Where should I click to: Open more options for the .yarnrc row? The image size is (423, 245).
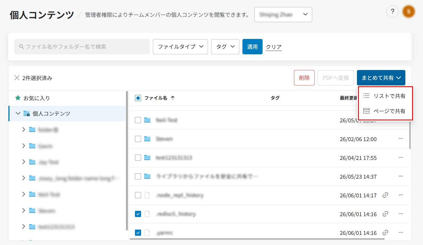tap(401, 233)
